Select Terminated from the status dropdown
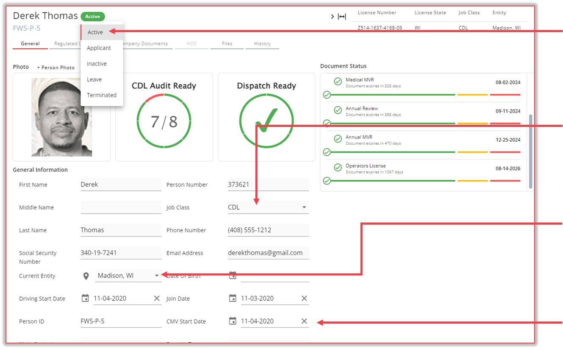This screenshot has width=563, height=349. (x=102, y=95)
